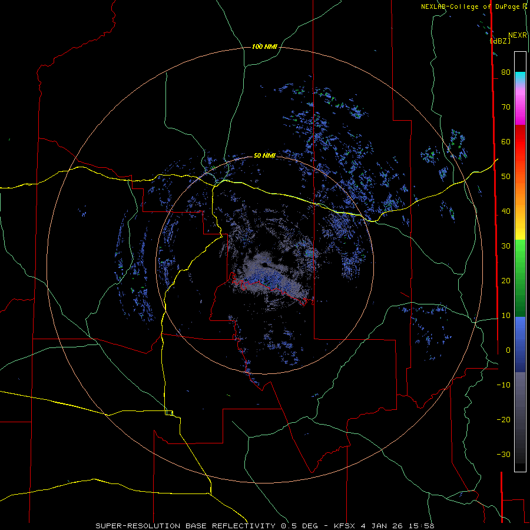Click the dark radar site hole at center
Screen dimensions: 530x530
265,264
